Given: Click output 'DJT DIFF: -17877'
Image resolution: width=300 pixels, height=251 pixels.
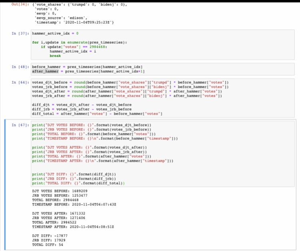Looking at the screenshot, I should click(x=50, y=236).
